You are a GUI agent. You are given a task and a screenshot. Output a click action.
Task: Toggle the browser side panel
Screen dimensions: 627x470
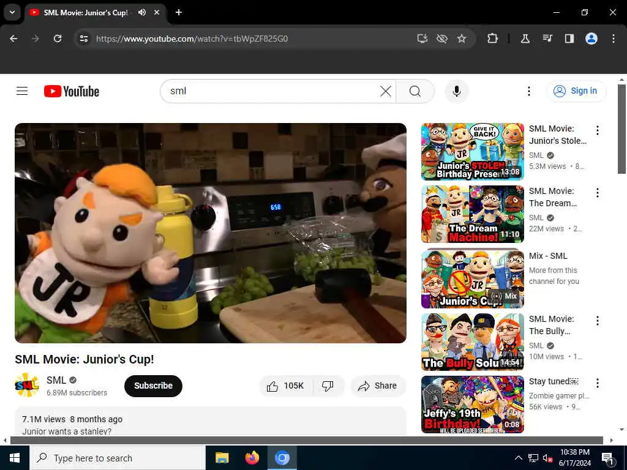click(x=569, y=39)
